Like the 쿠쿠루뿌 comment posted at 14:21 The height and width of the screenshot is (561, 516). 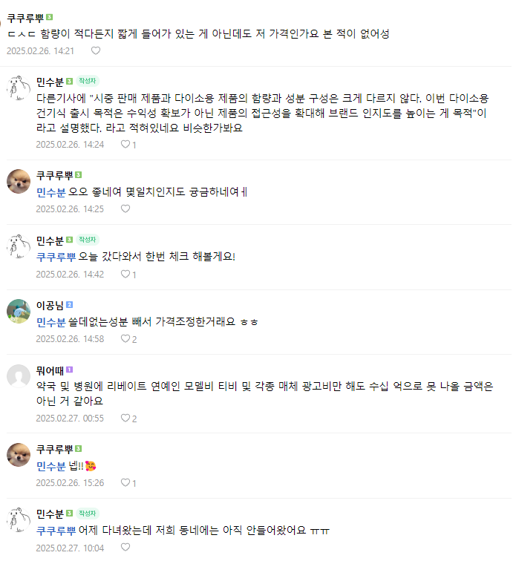(x=96, y=50)
